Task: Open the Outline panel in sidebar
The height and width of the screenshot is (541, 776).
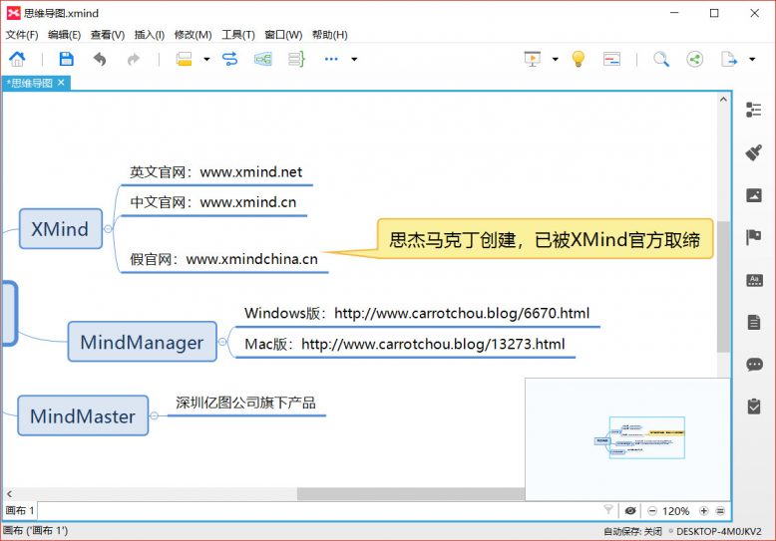Action: coord(753,110)
